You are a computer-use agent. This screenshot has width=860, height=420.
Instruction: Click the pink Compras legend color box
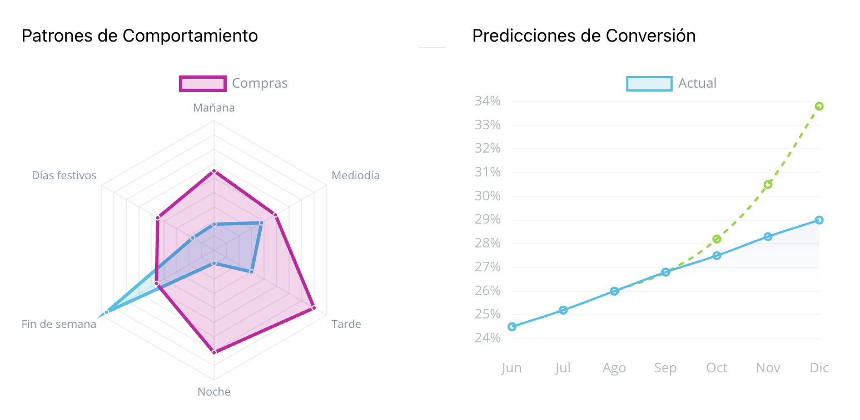point(203,83)
